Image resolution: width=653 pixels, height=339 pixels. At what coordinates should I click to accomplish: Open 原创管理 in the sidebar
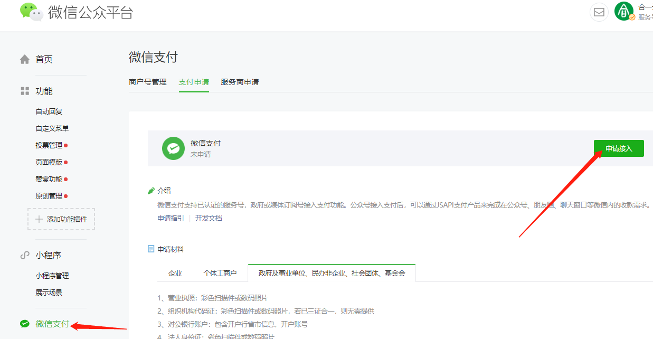(49, 196)
